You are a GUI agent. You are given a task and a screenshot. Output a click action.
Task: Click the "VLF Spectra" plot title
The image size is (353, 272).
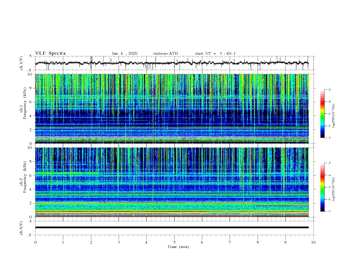tap(50, 53)
